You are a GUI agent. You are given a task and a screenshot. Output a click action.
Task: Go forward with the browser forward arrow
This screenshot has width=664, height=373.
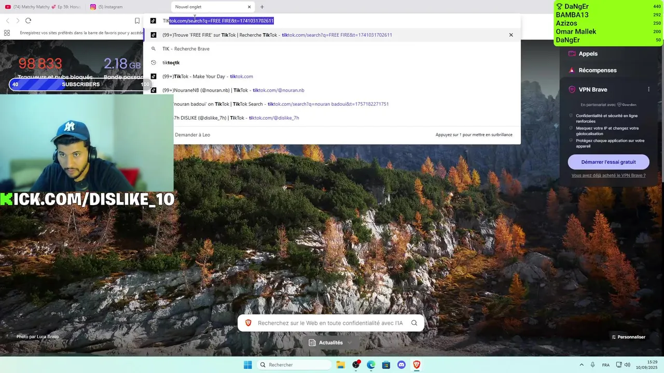[18, 21]
